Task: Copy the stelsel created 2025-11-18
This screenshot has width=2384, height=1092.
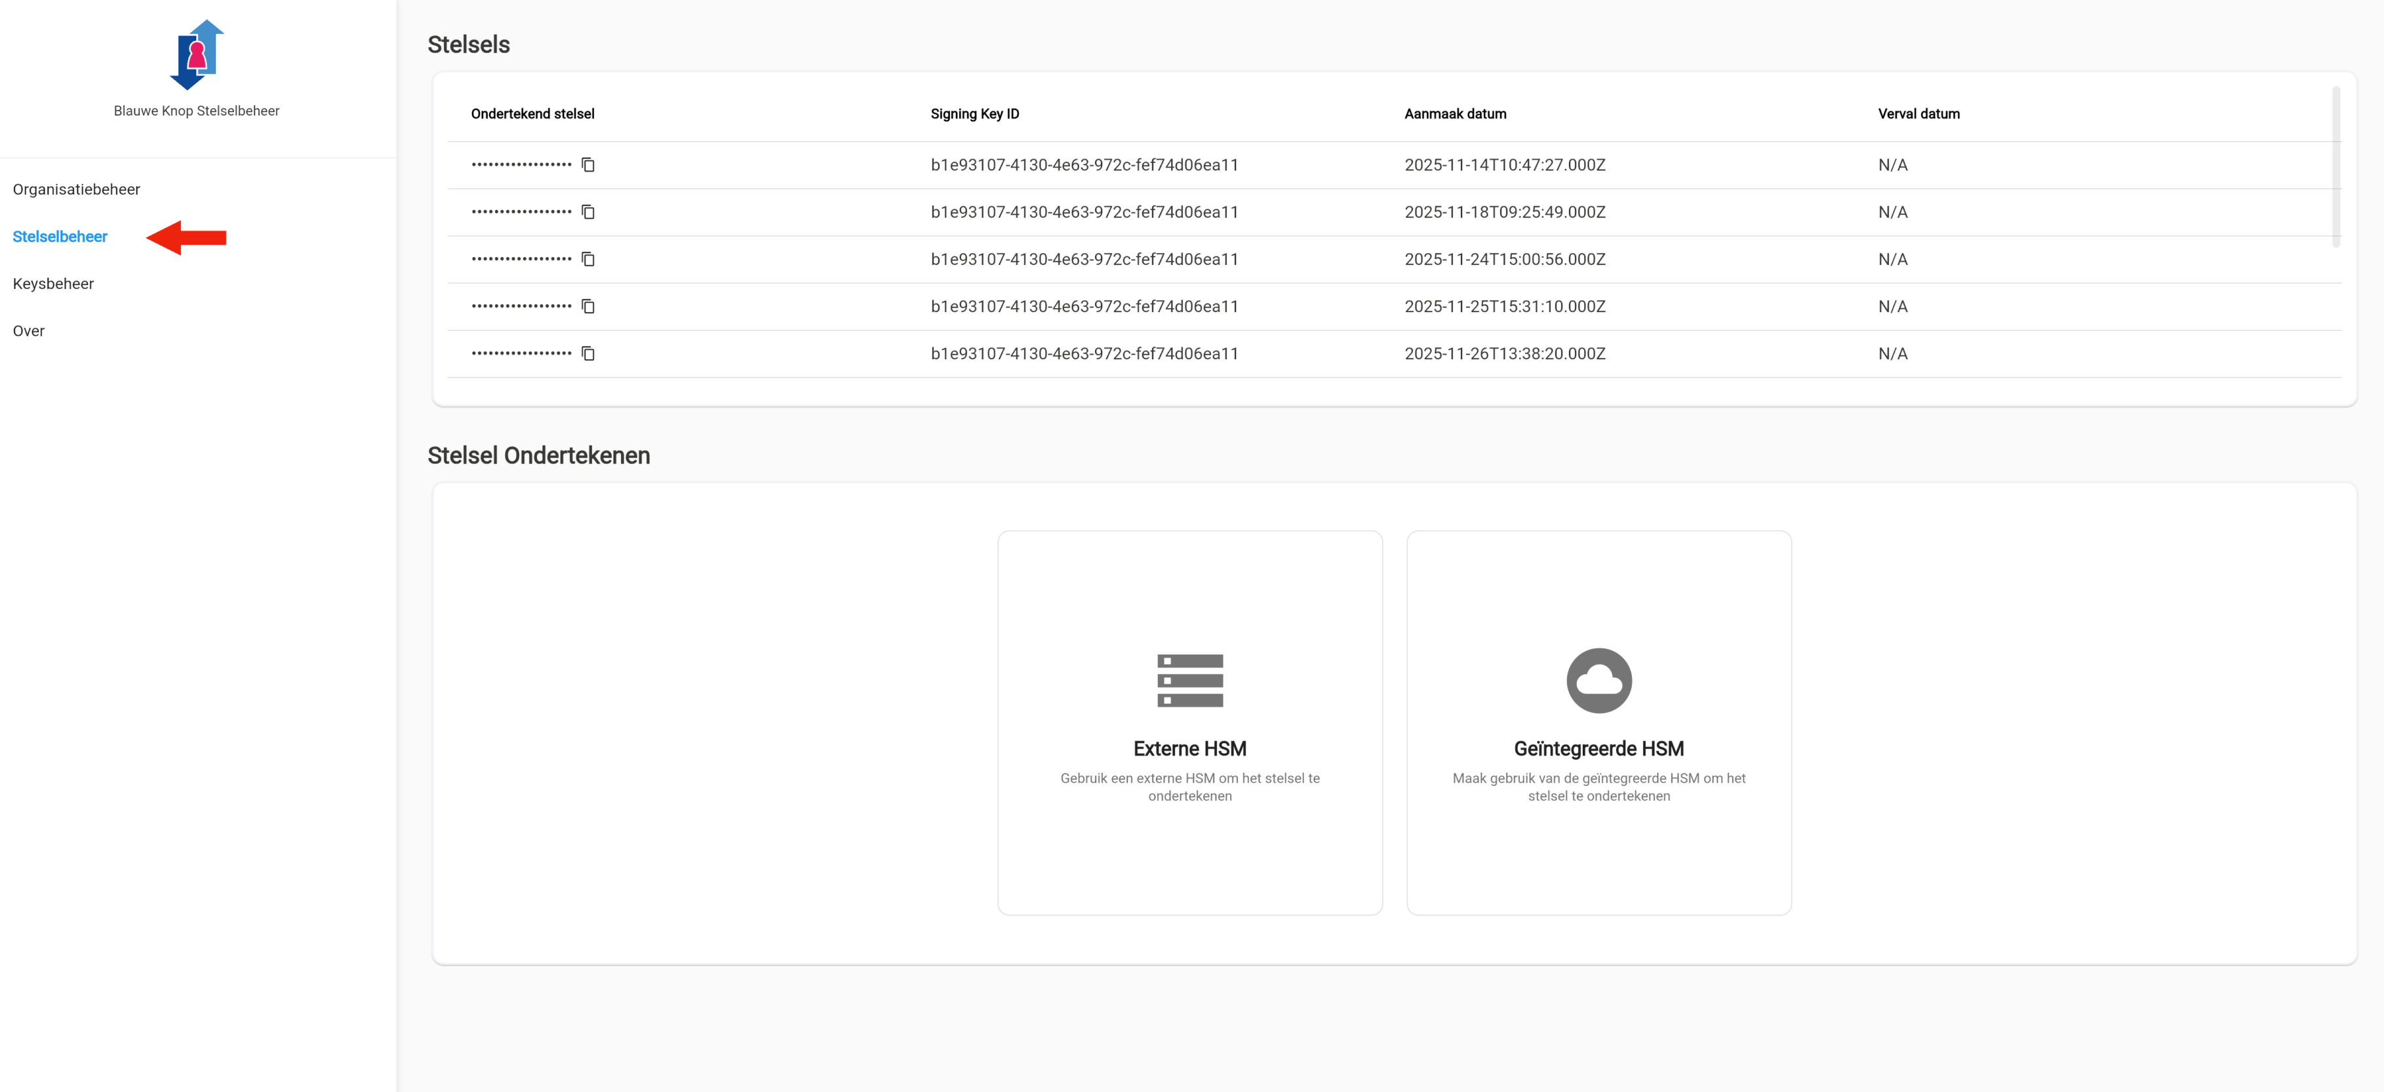Action: click(587, 212)
